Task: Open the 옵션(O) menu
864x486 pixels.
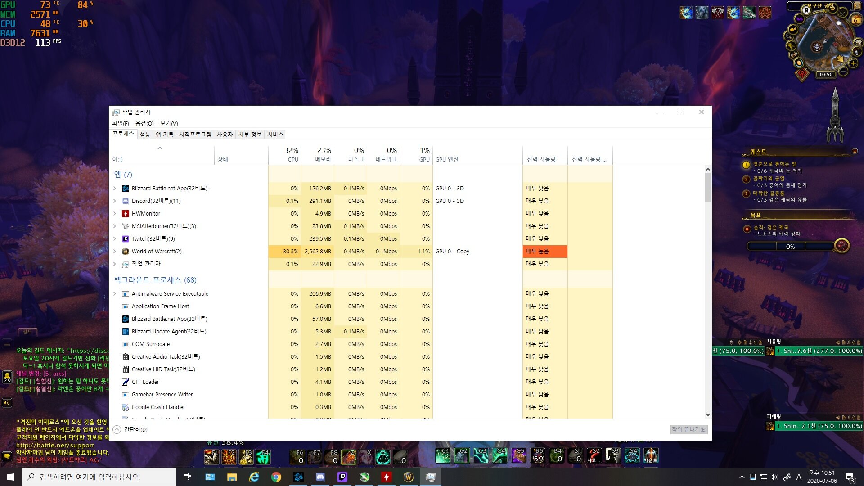Action: pyautogui.click(x=144, y=123)
